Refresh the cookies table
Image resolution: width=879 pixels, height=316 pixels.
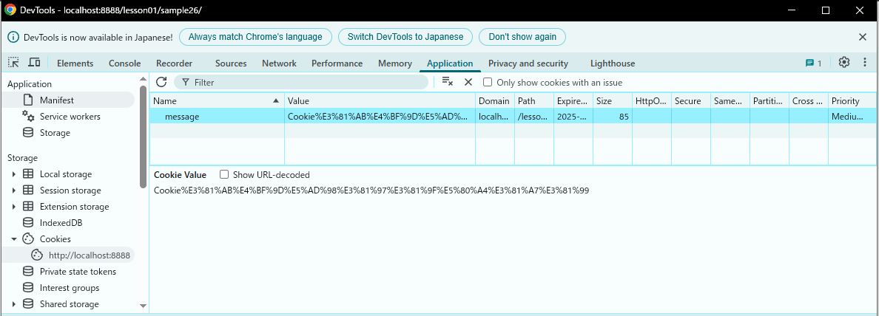pos(161,82)
